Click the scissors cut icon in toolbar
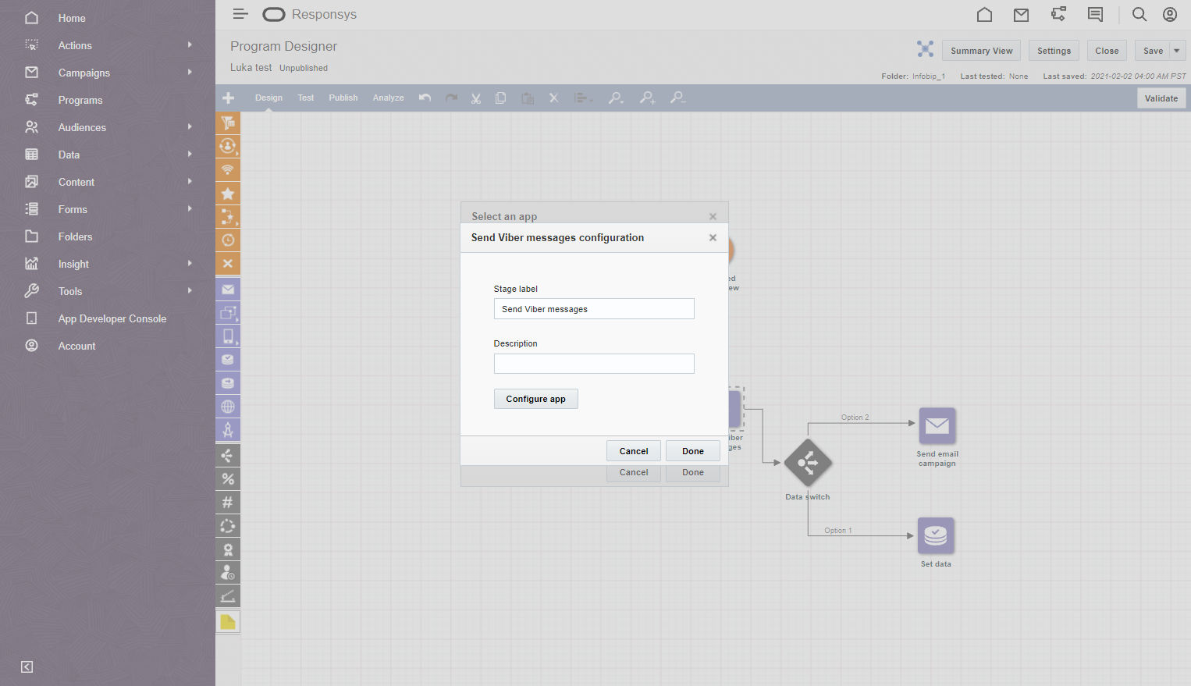 (x=475, y=98)
